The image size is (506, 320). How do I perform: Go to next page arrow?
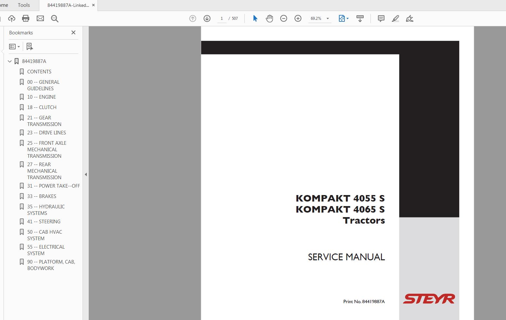pos(207,18)
